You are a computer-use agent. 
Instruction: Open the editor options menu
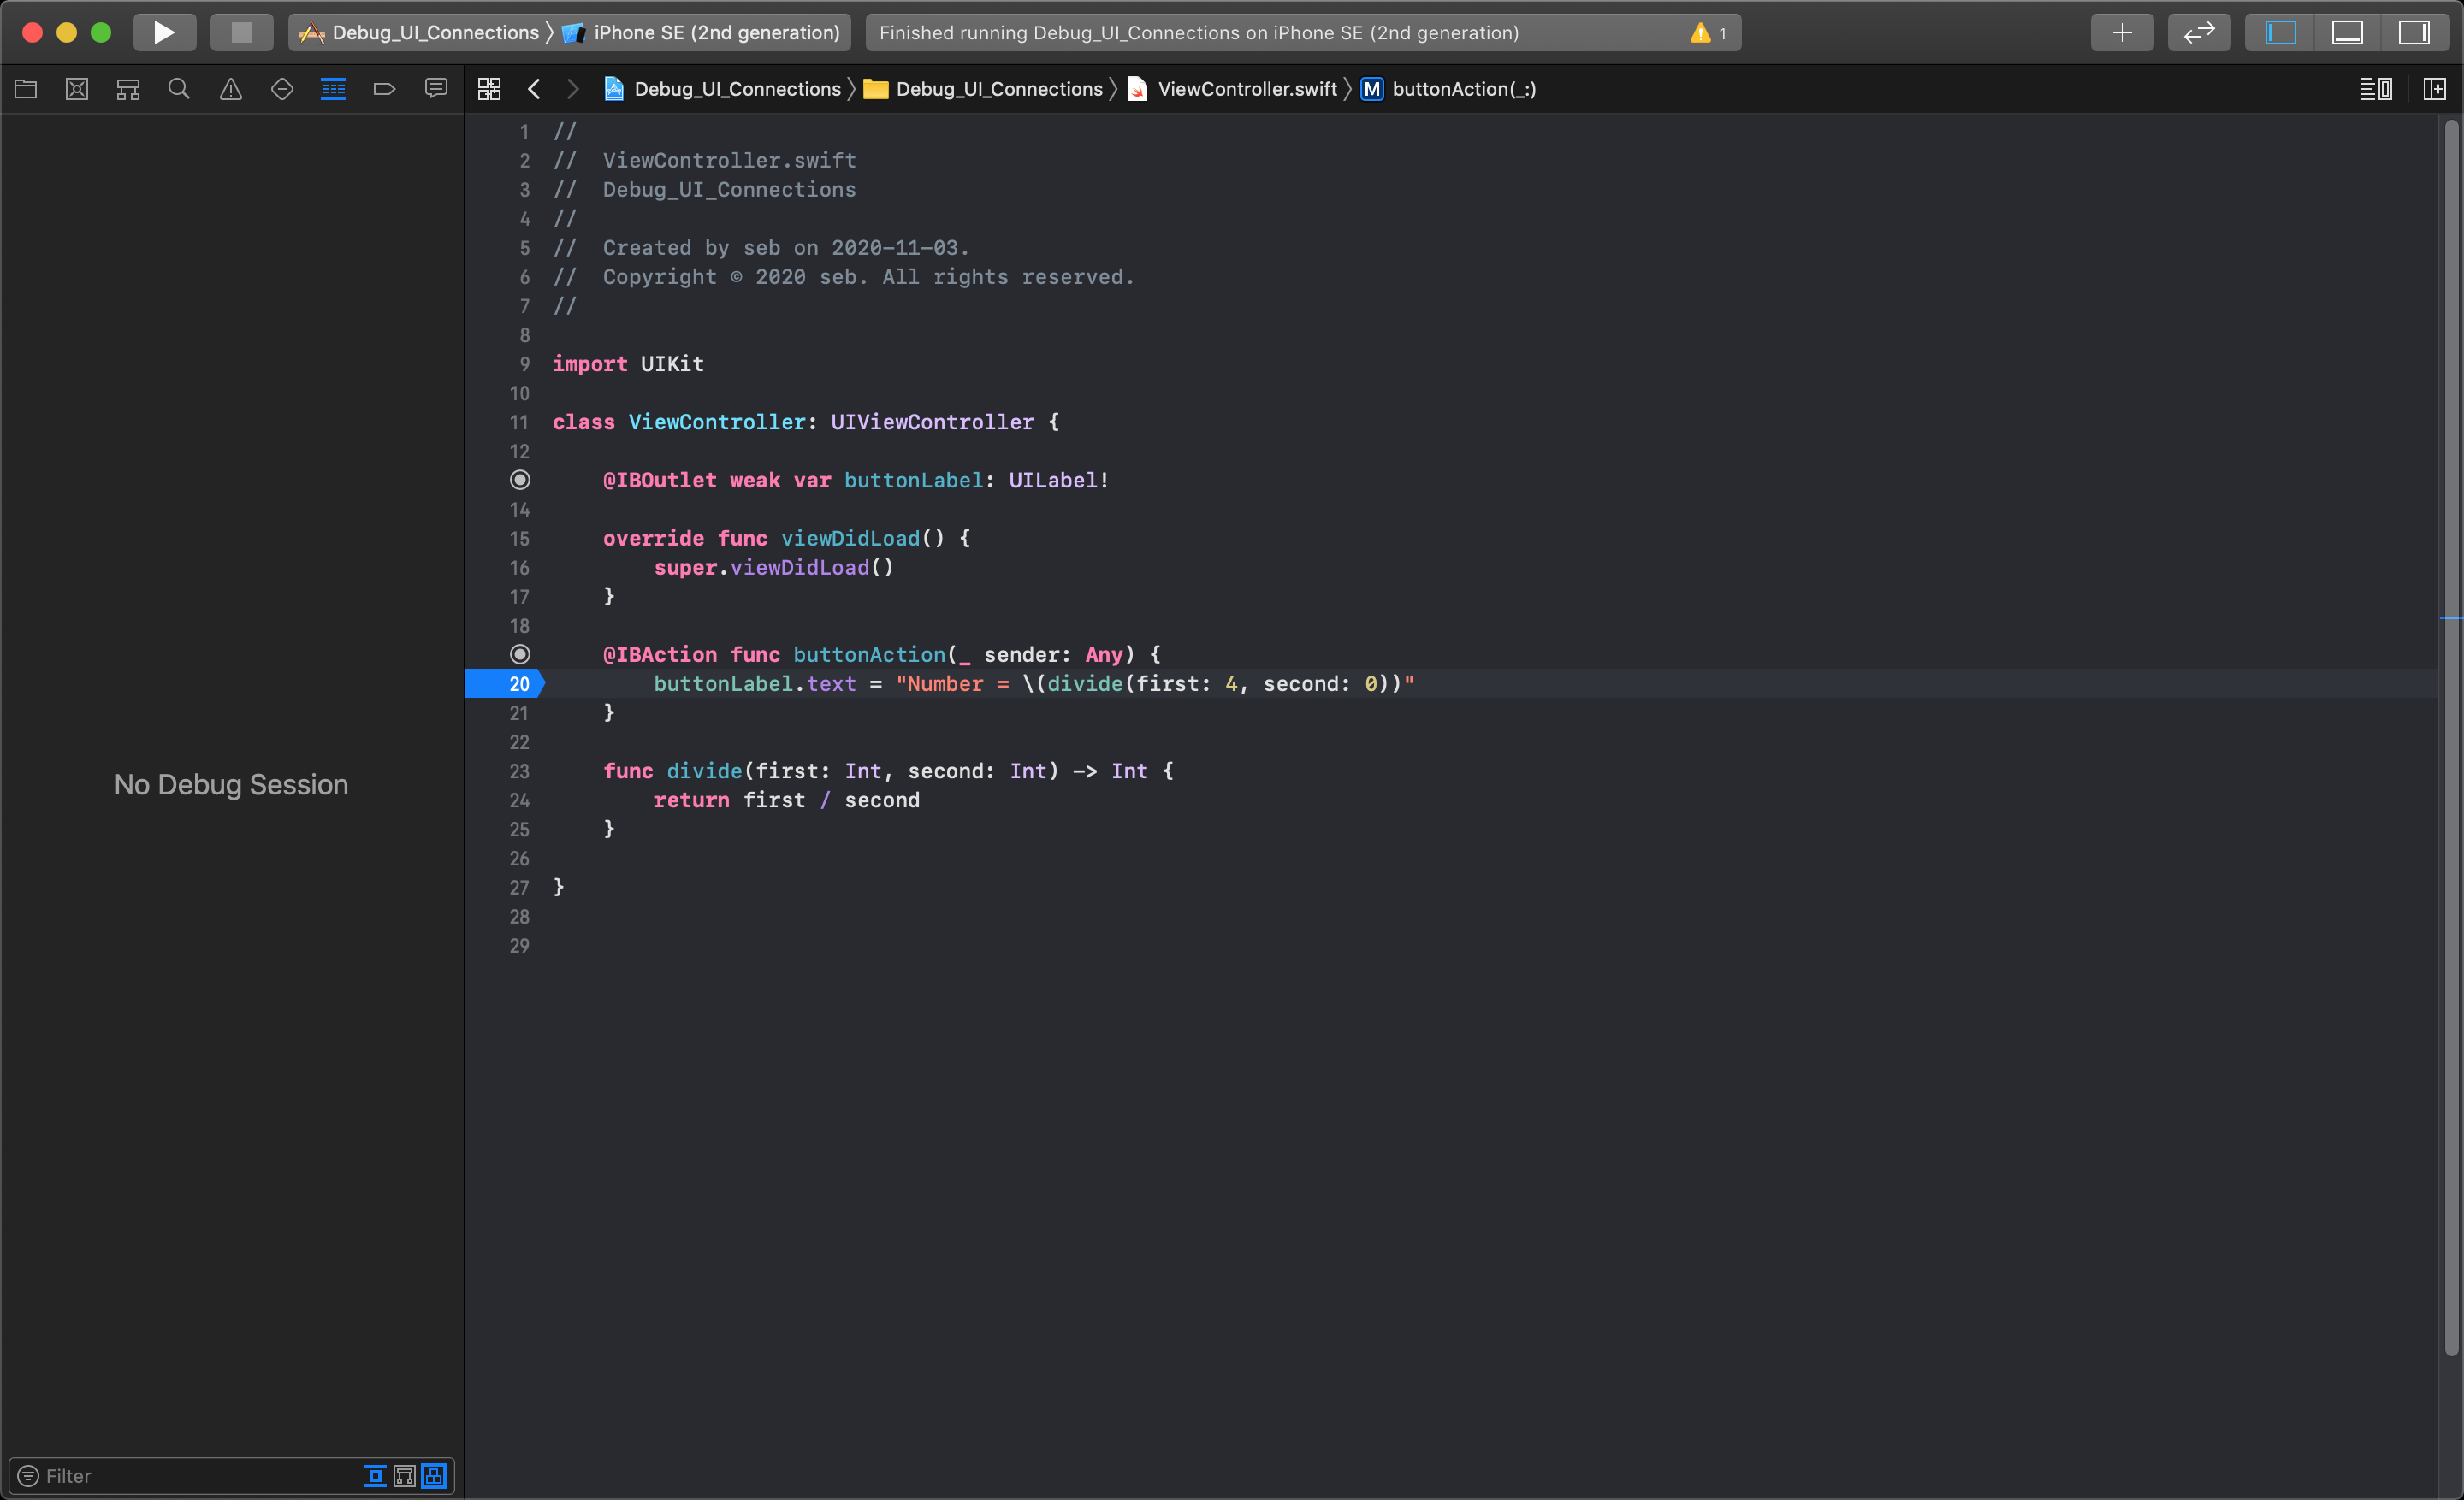pos(2376,89)
